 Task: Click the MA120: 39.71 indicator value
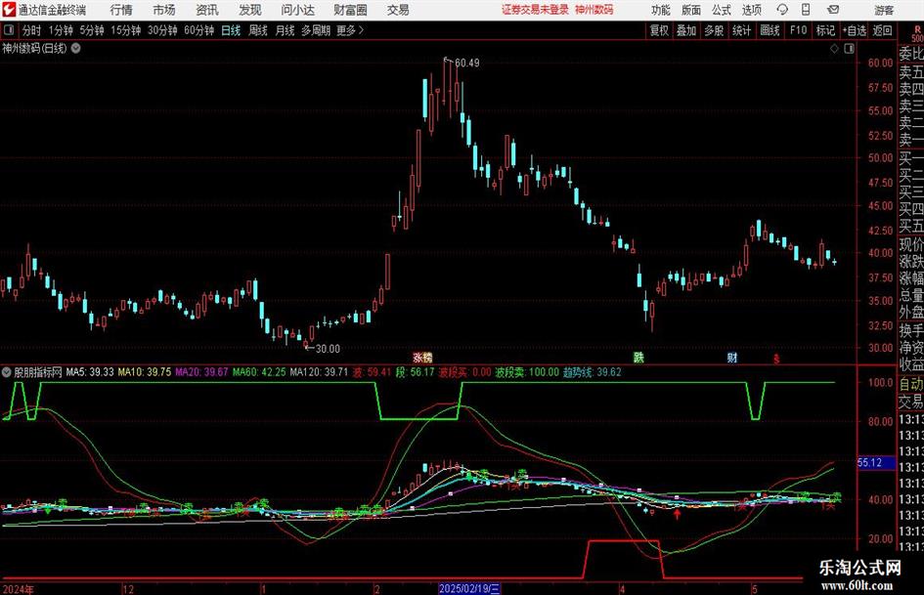[x=319, y=372]
